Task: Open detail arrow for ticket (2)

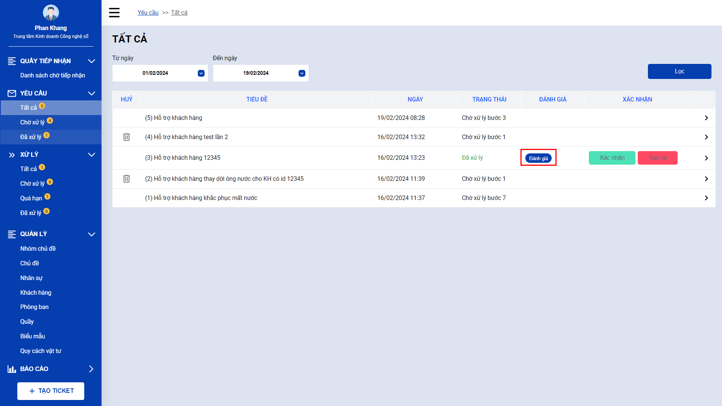Action: click(706, 179)
